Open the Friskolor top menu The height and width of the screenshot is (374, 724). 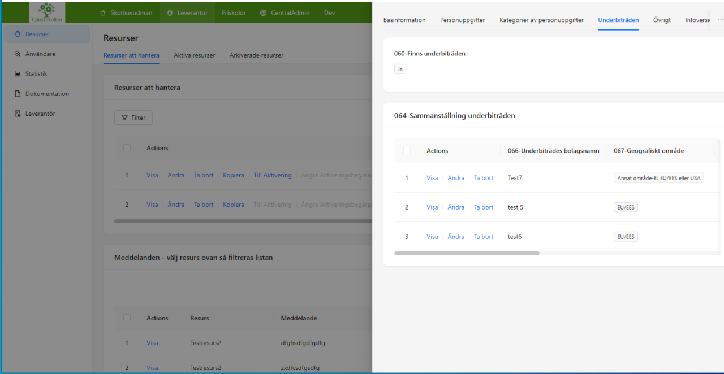[x=234, y=13]
